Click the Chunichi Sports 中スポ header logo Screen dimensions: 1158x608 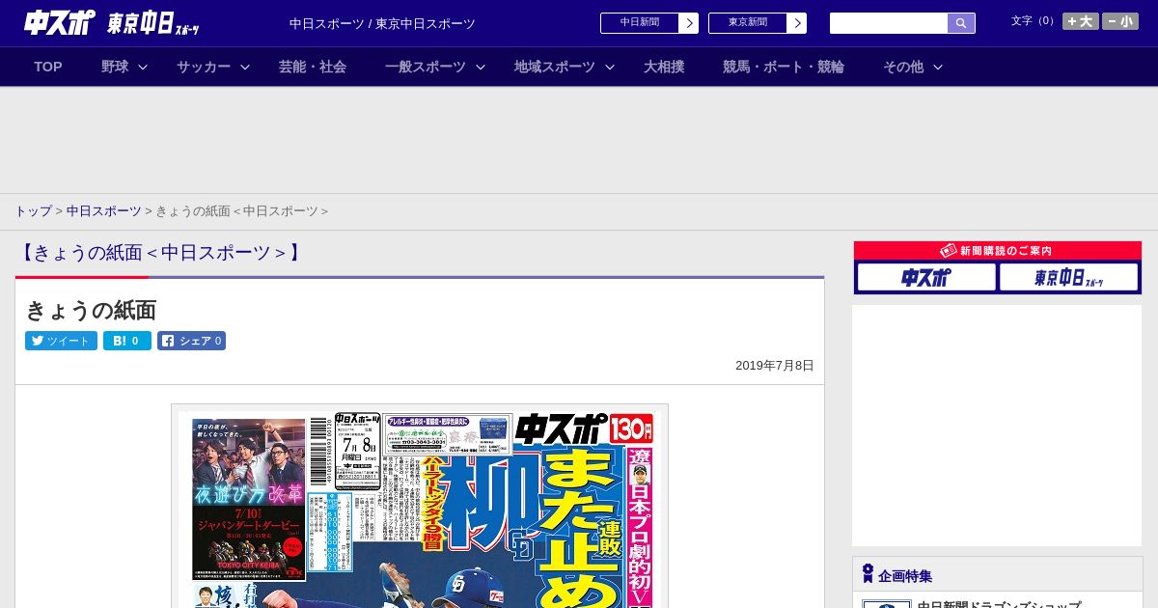(60, 22)
